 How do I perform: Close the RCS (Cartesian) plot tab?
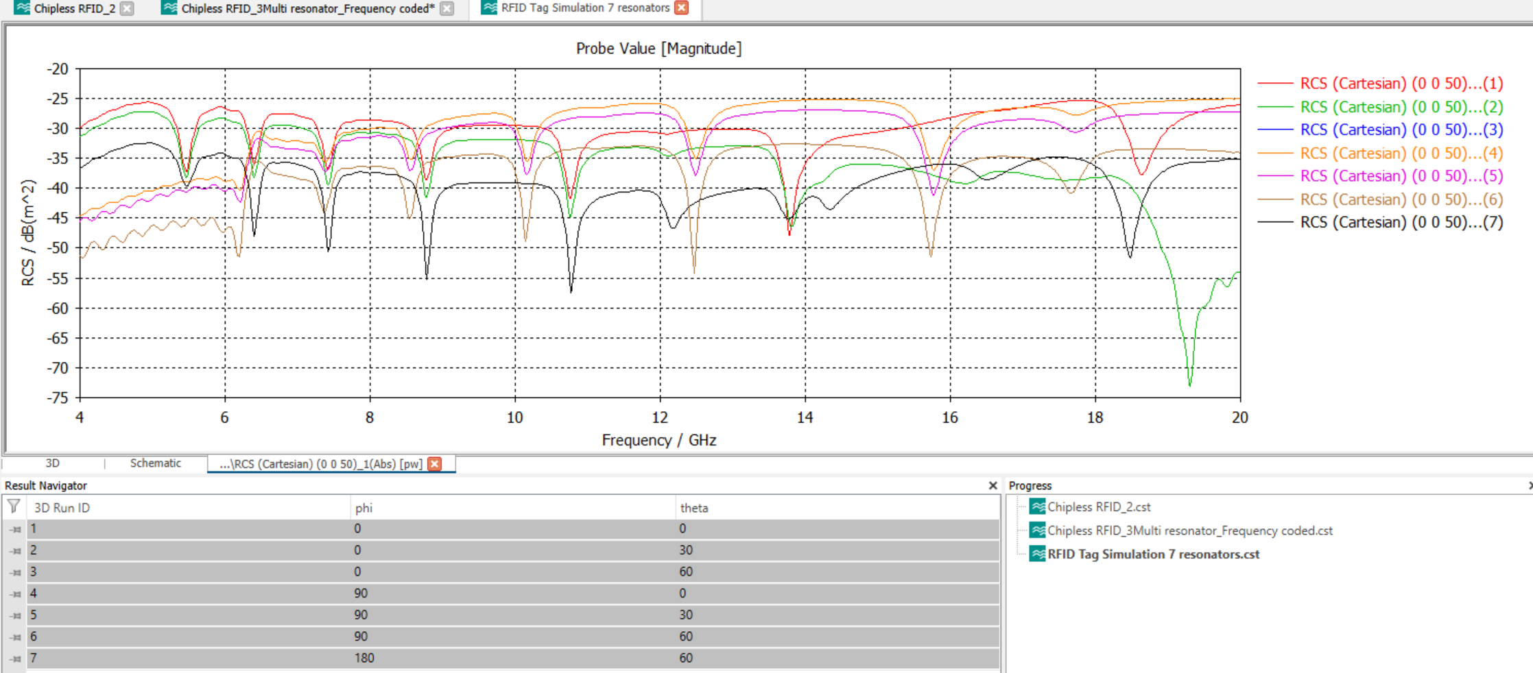(435, 464)
